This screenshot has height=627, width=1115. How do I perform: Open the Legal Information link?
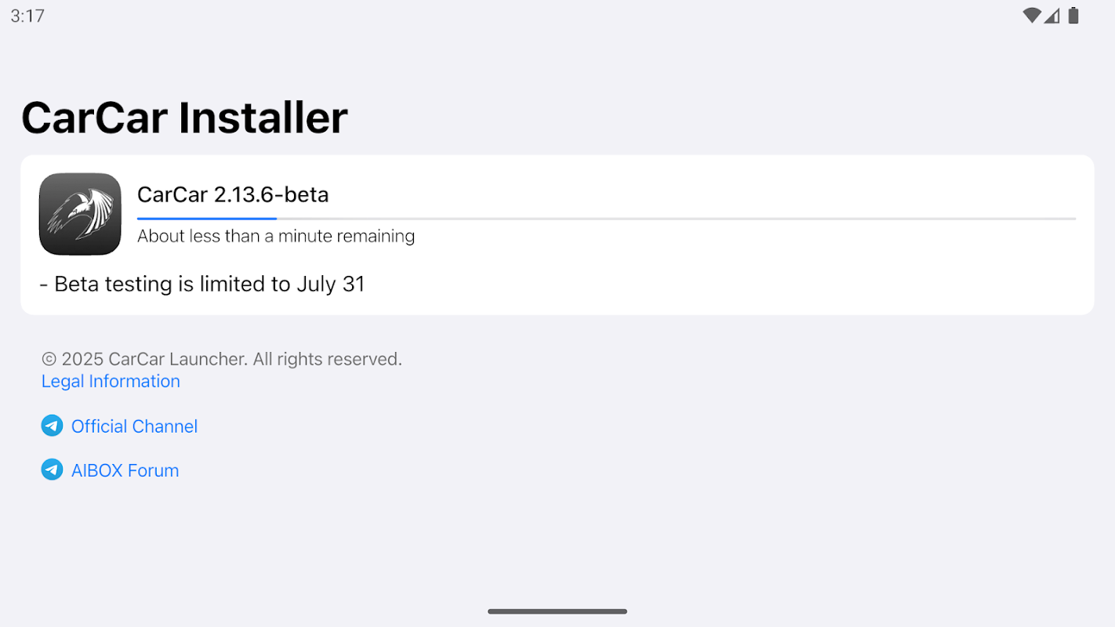(111, 381)
